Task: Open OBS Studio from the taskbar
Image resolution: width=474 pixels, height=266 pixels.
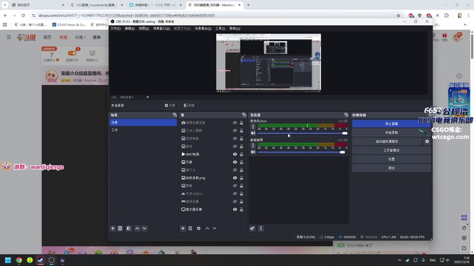Action: 52,260
